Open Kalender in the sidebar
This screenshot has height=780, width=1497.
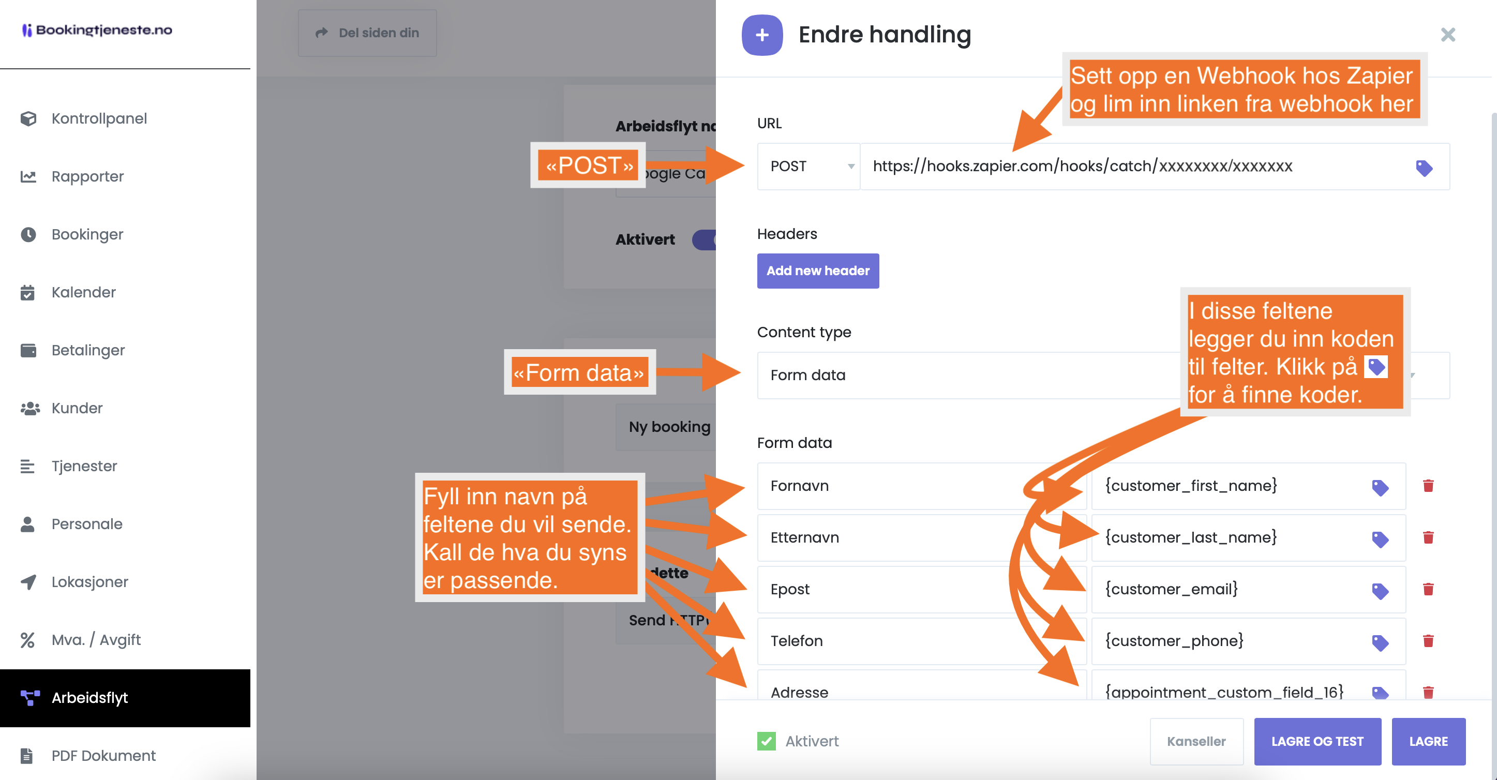83,292
